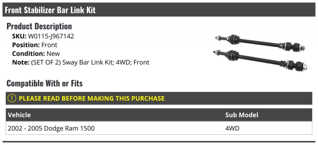Click the Vehicle column header
This screenshot has height=145, width=318.
pyautogui.click(x=19, y=115)
